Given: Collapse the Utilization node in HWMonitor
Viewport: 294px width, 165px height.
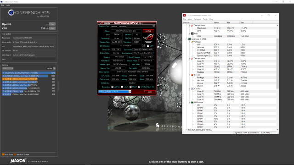Looking at the screenshot, I should [x=189, y=103].
